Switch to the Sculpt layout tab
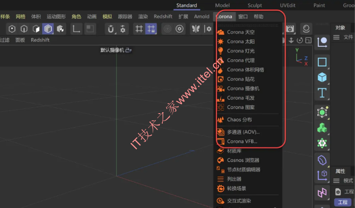Image resolution: width=355 pixels, height=208 pixels. [x=255, y=5]
